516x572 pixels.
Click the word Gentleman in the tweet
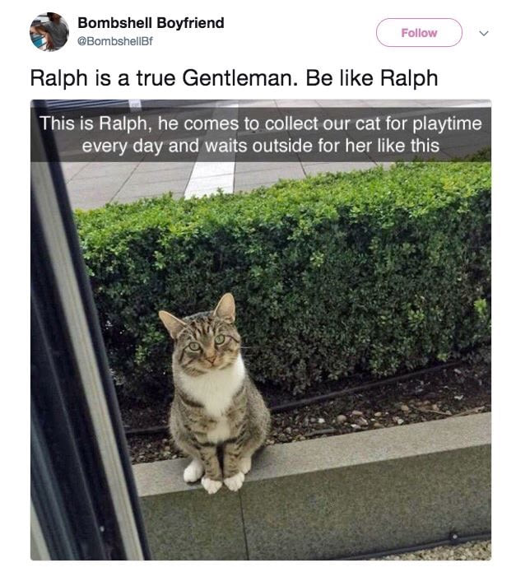click(x=237, y=78)
